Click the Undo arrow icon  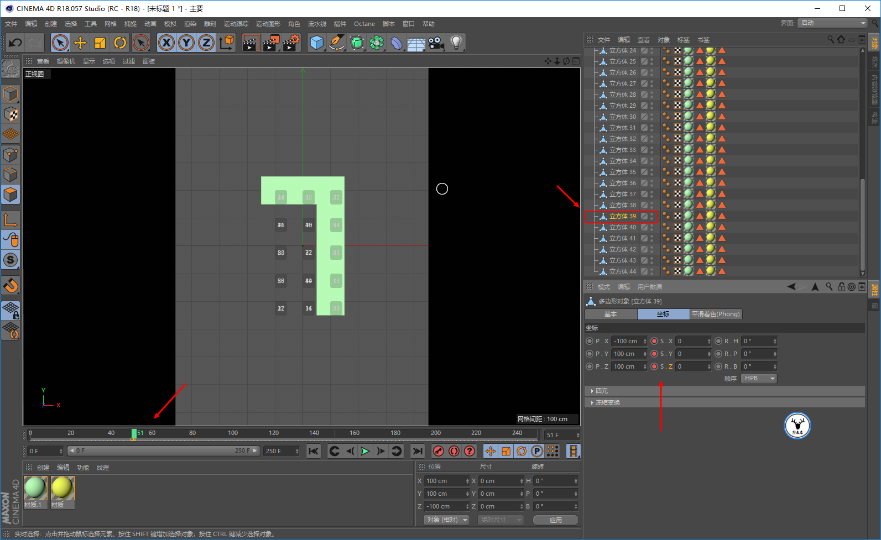click(x=15, y=43)
